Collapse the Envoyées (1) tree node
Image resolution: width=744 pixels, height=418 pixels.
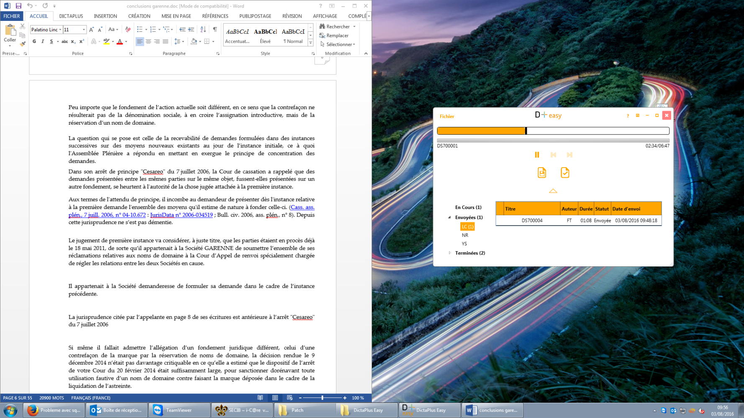pos(450,217)
